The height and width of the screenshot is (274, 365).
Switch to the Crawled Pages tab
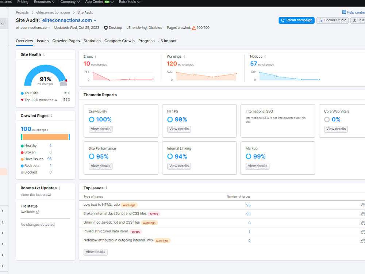pos(66,41)
